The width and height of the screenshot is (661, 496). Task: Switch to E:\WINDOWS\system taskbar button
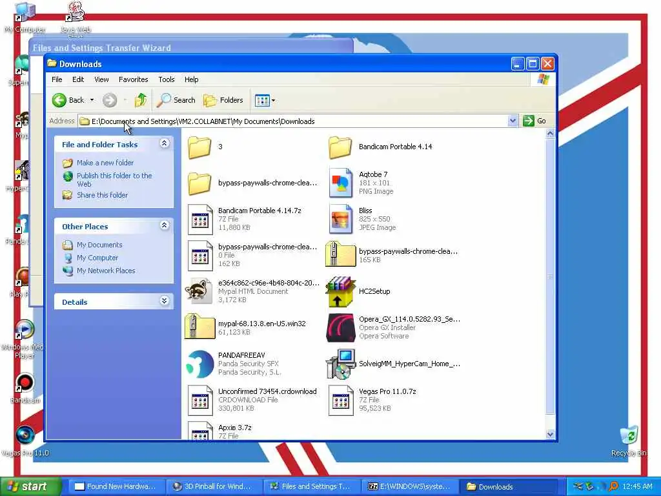(x=409, y=487)
